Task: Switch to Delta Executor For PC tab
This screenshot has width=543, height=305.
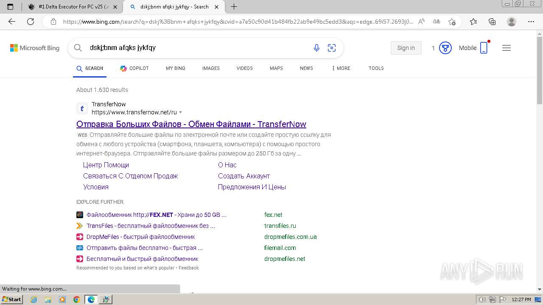Action: [x=72, y=7]
